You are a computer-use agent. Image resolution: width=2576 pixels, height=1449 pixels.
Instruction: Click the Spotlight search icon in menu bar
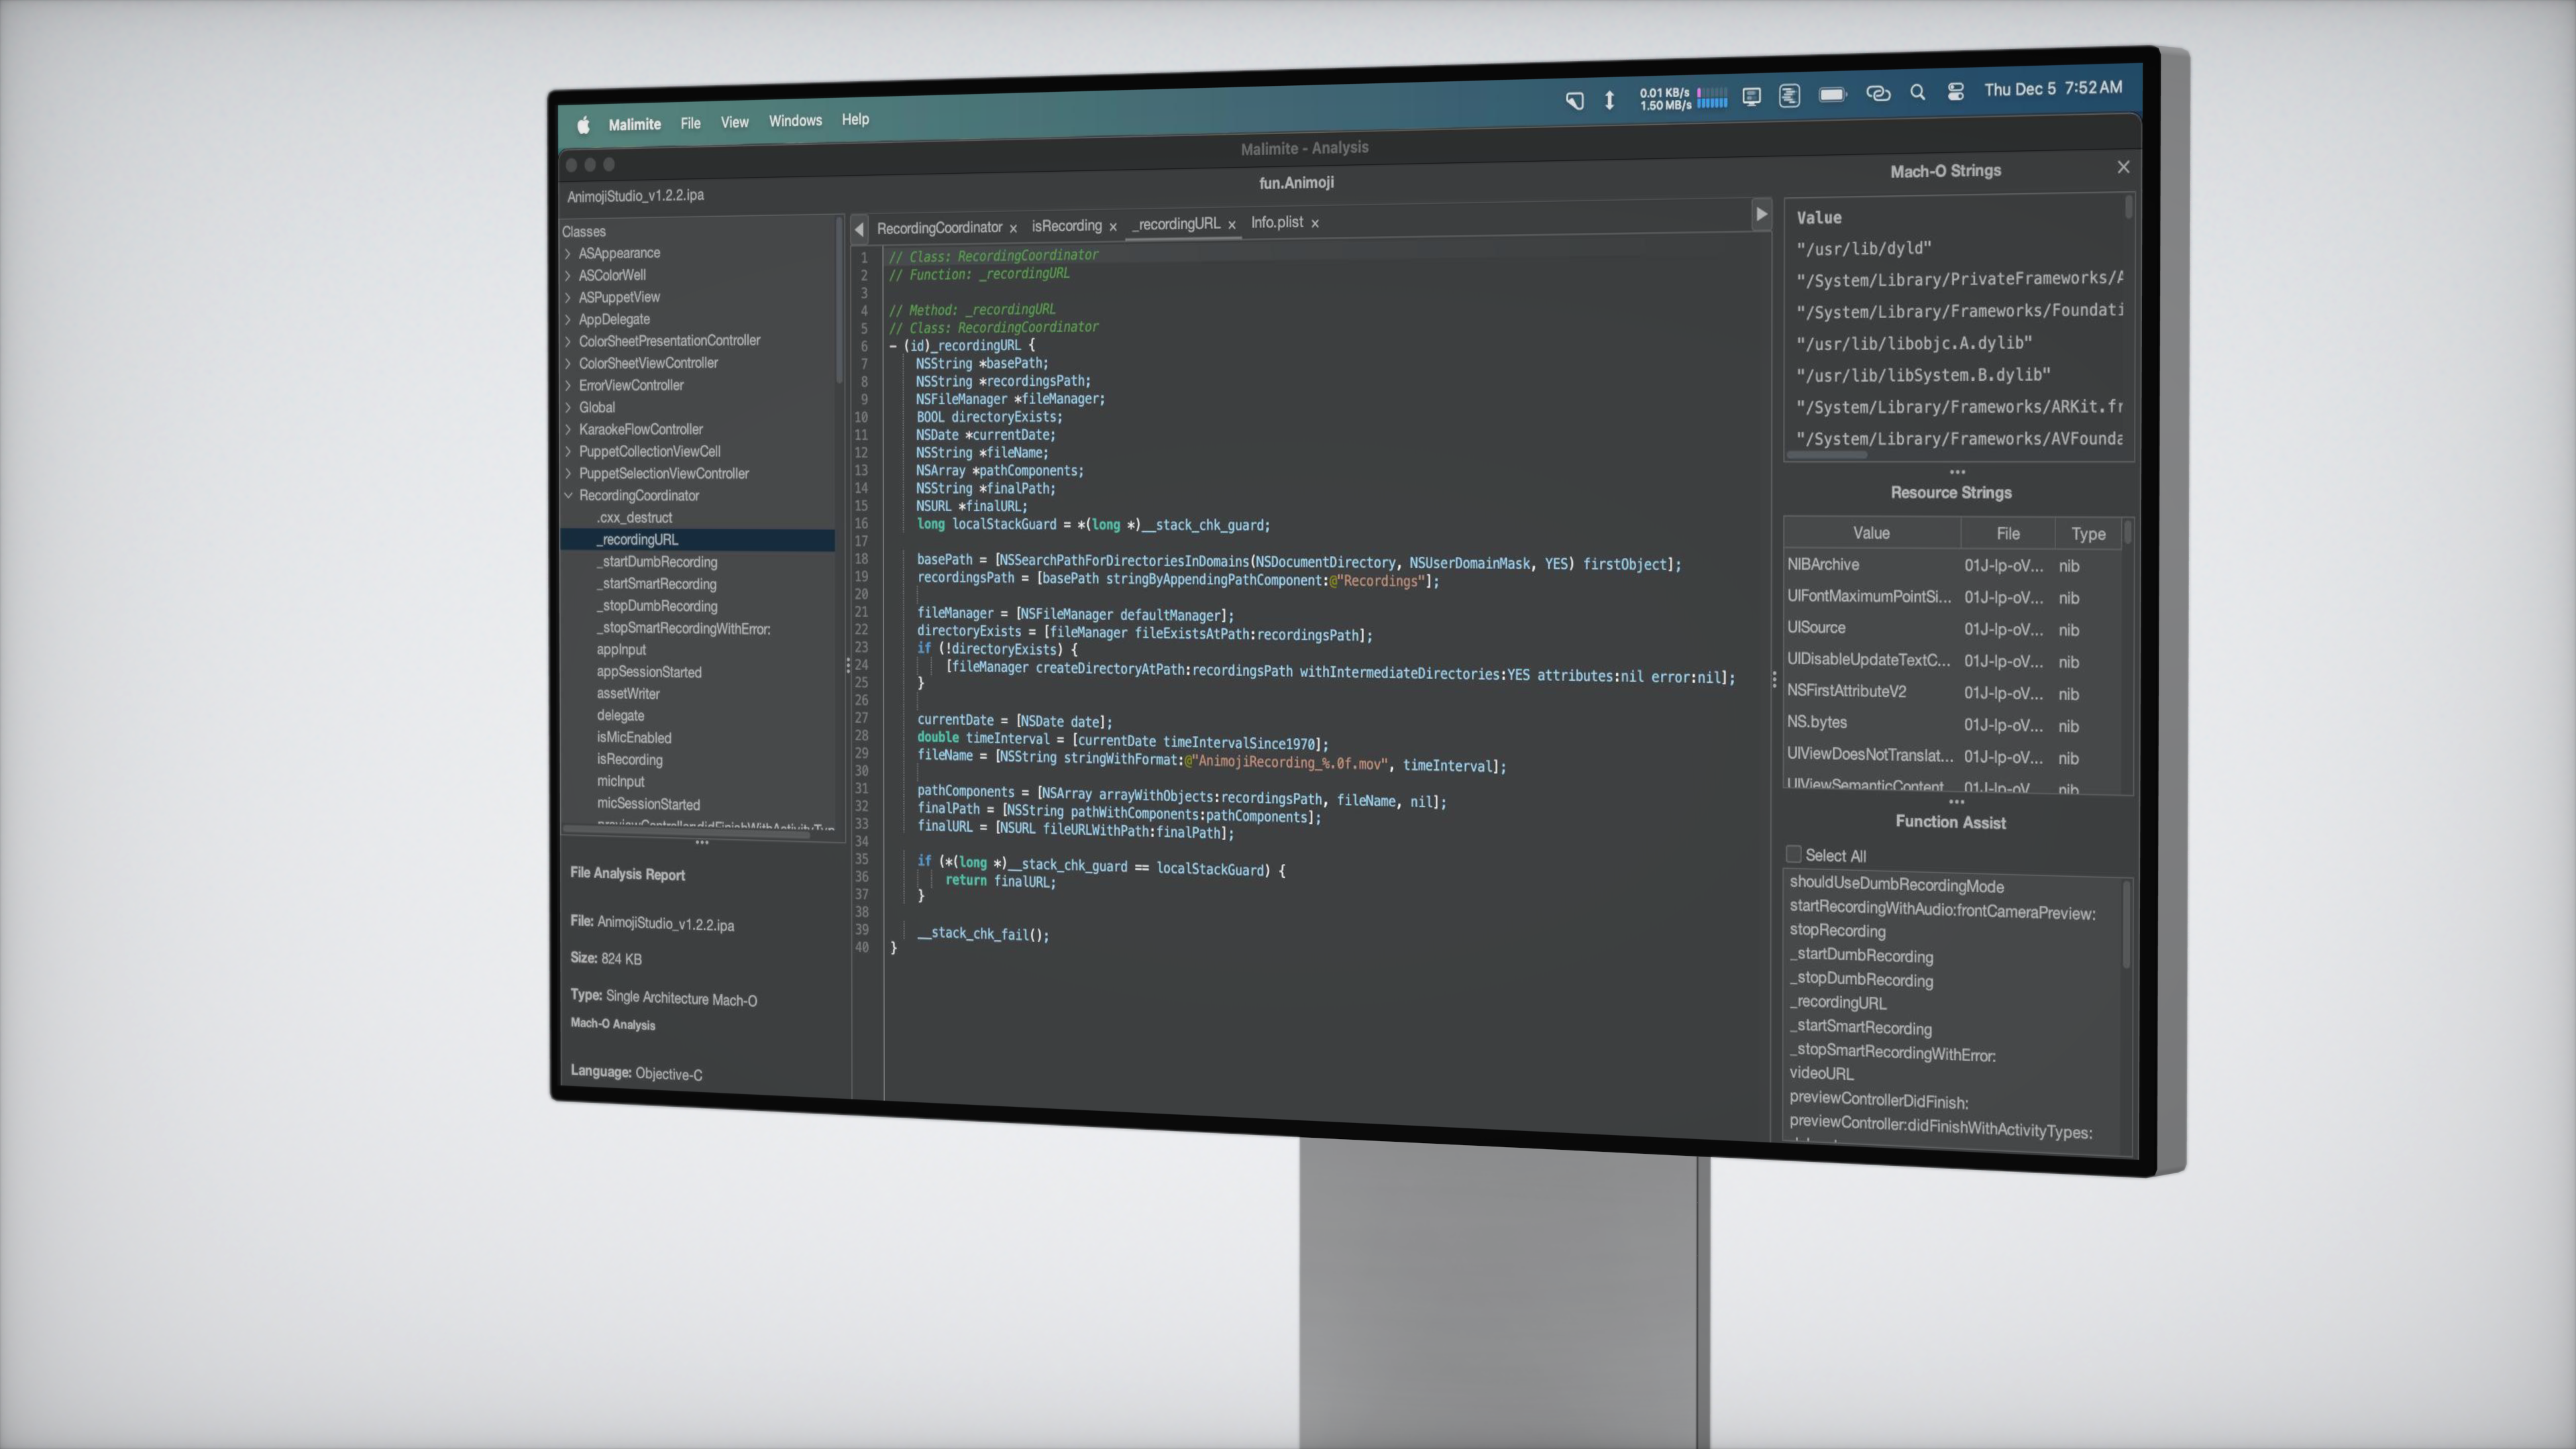click(x=1917, y=92)
